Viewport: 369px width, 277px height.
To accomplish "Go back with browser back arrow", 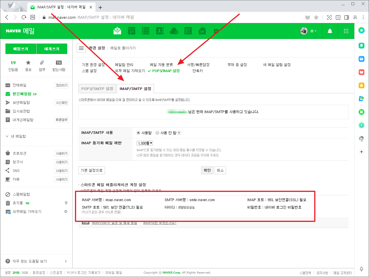I will click(x=7, y=17).
